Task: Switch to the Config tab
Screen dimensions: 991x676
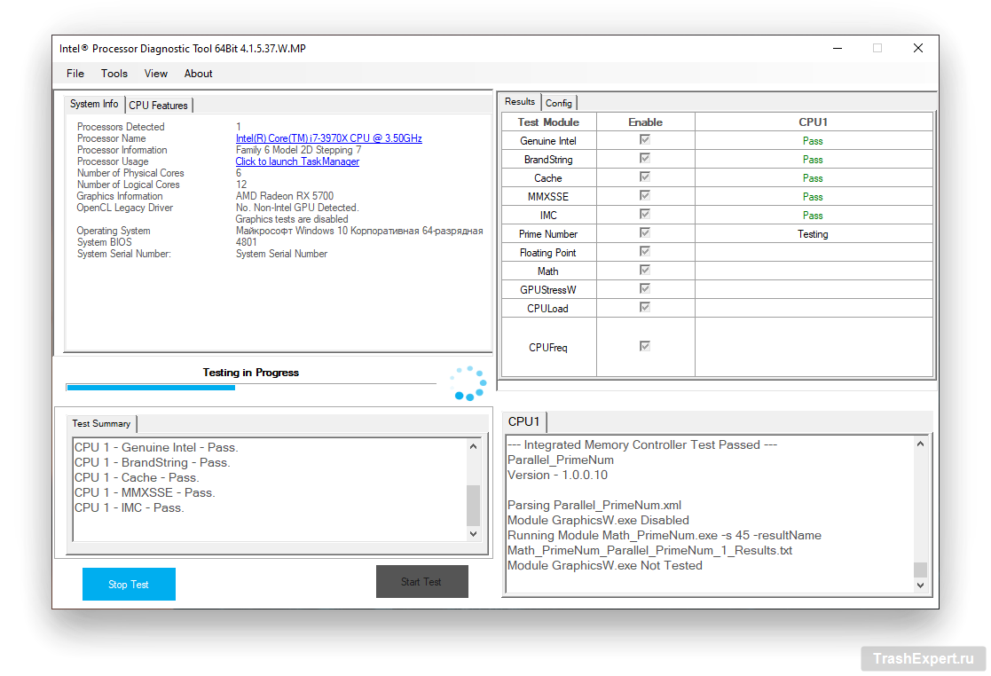Action: (559, 103)
